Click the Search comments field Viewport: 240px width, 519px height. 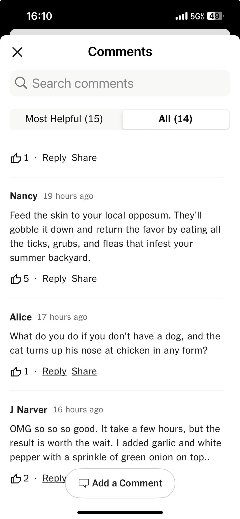pos(125,83)
